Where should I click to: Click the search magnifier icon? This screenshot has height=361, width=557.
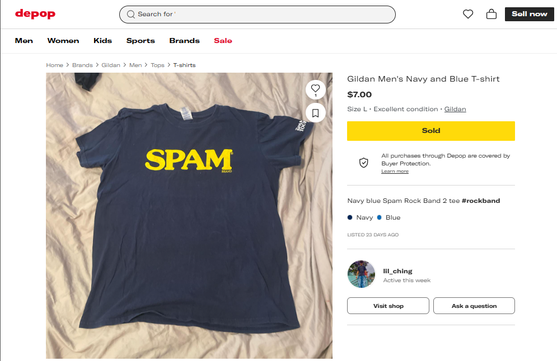pos(130,15)
